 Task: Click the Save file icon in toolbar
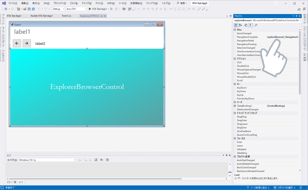pyautogui.click(x=29, y=9)
